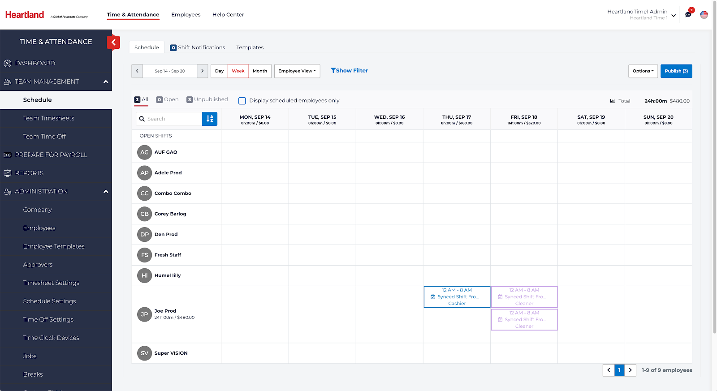717x391 pixels.
Task: Filter by Unpublished shifts
Action: point(207,100)
